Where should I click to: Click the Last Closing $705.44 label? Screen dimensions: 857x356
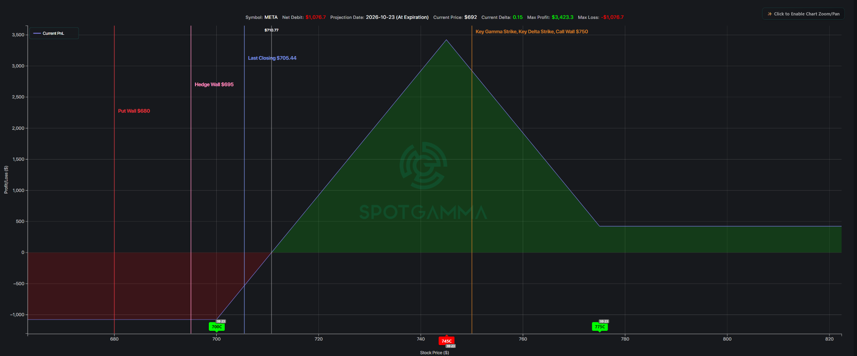click(272, 58)
